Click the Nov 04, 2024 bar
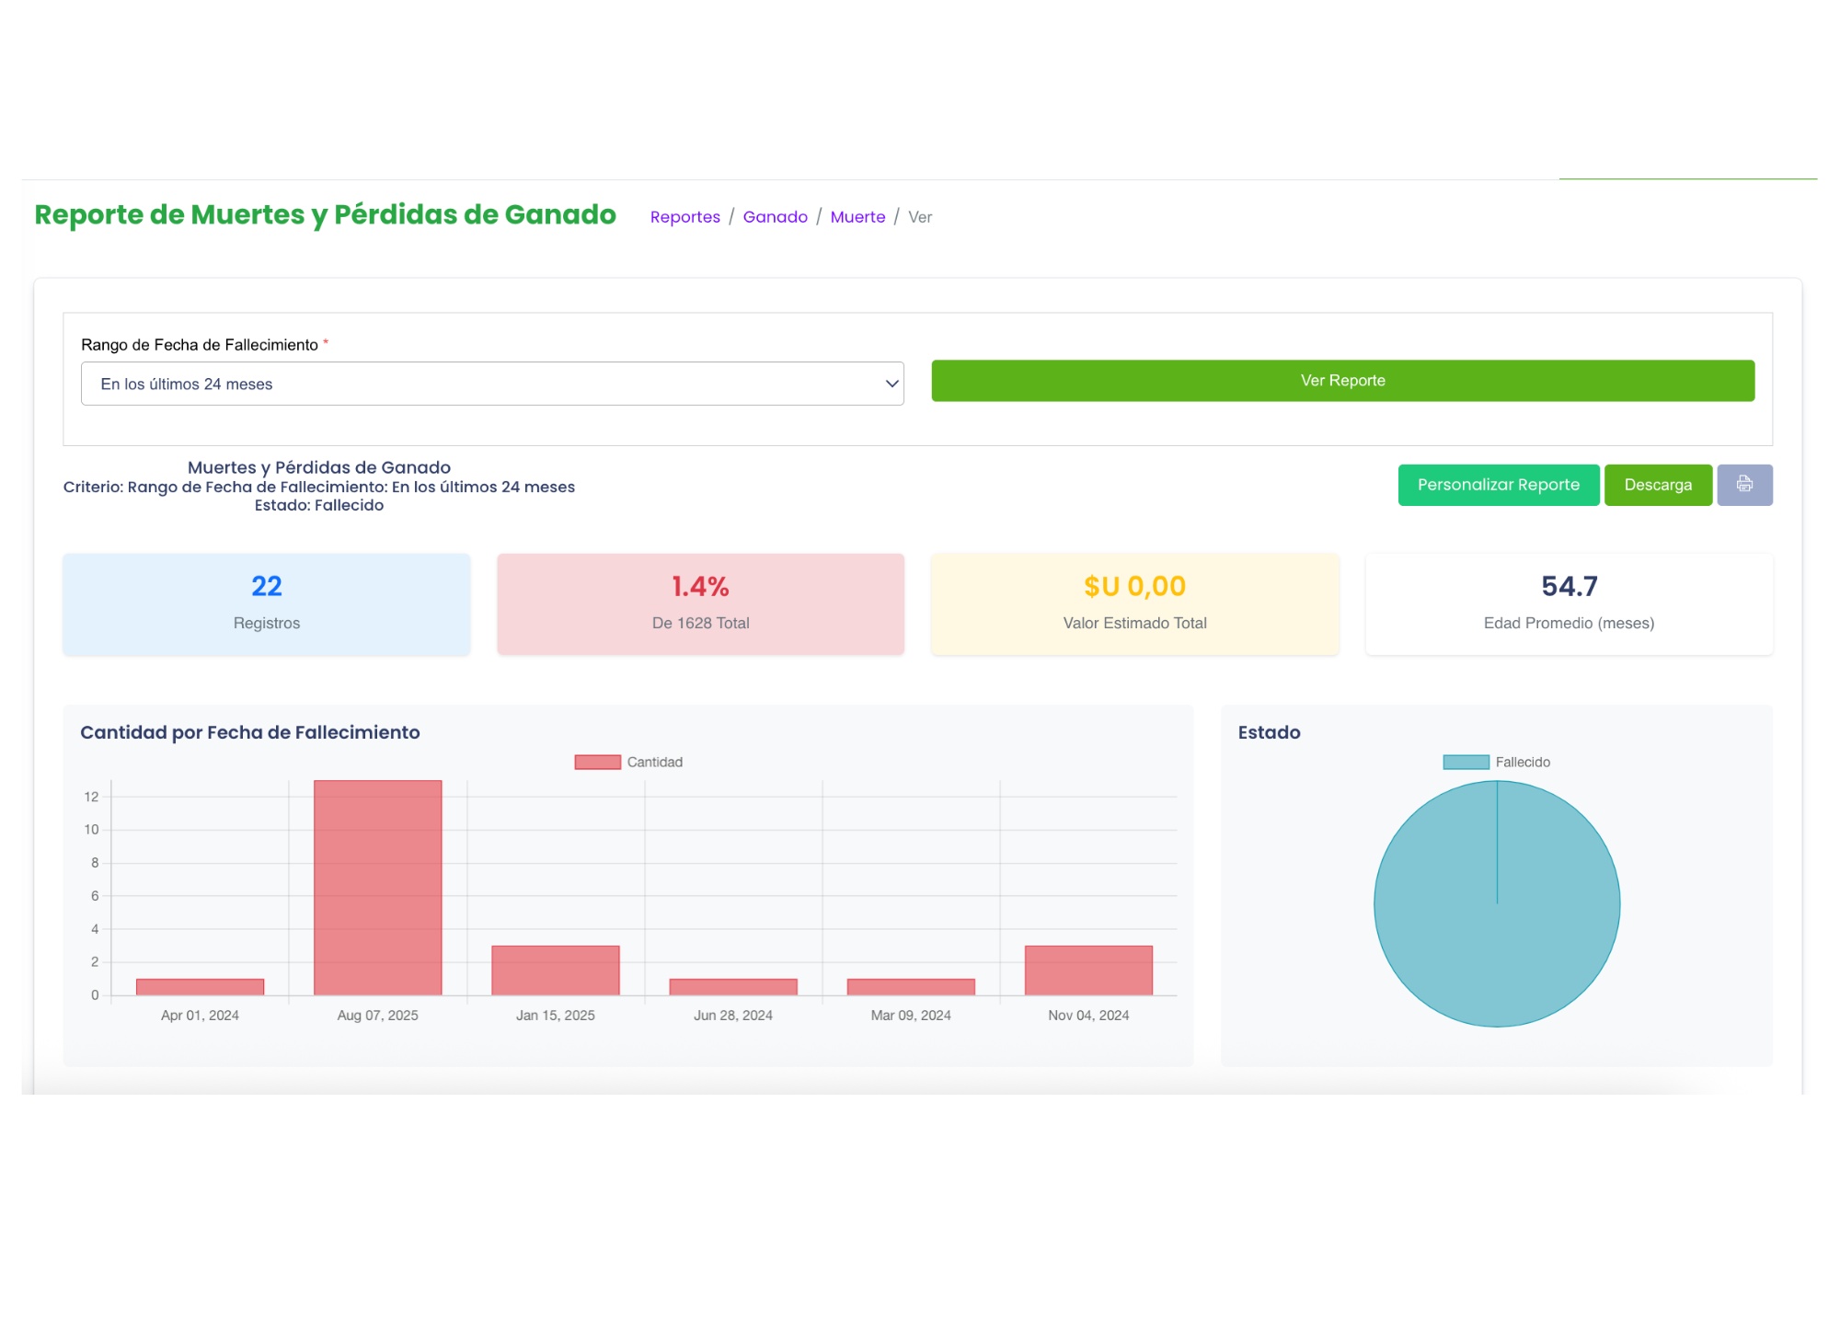Screen dimensions: 1840x1332 click(x=1087, y=970)
